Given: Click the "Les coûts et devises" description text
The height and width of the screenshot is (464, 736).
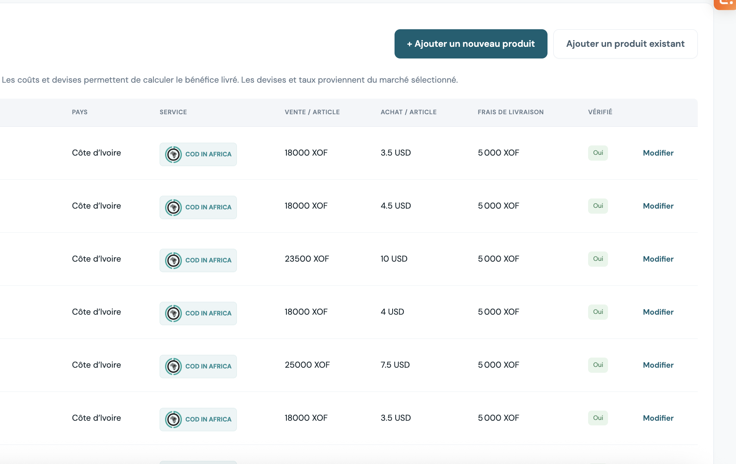Looking at the screenshot, I should [x=230, y=80].
